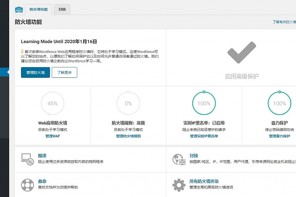Click the gear icon for 所有防火墙选项
Image resolution: width=296 pixels, height=197 pixels.
[179, 185]
